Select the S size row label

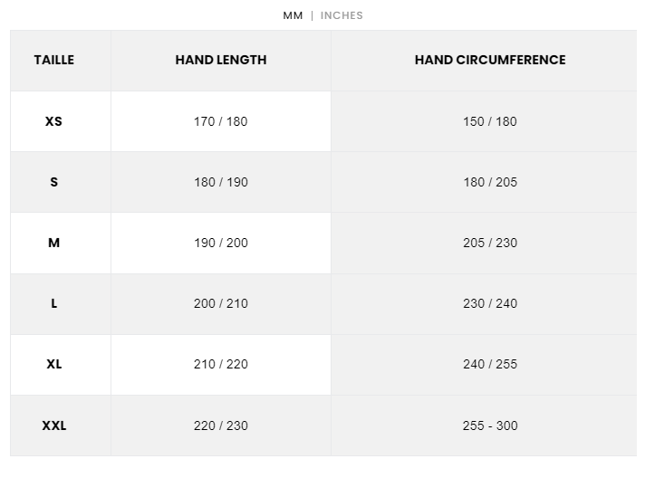54,182
